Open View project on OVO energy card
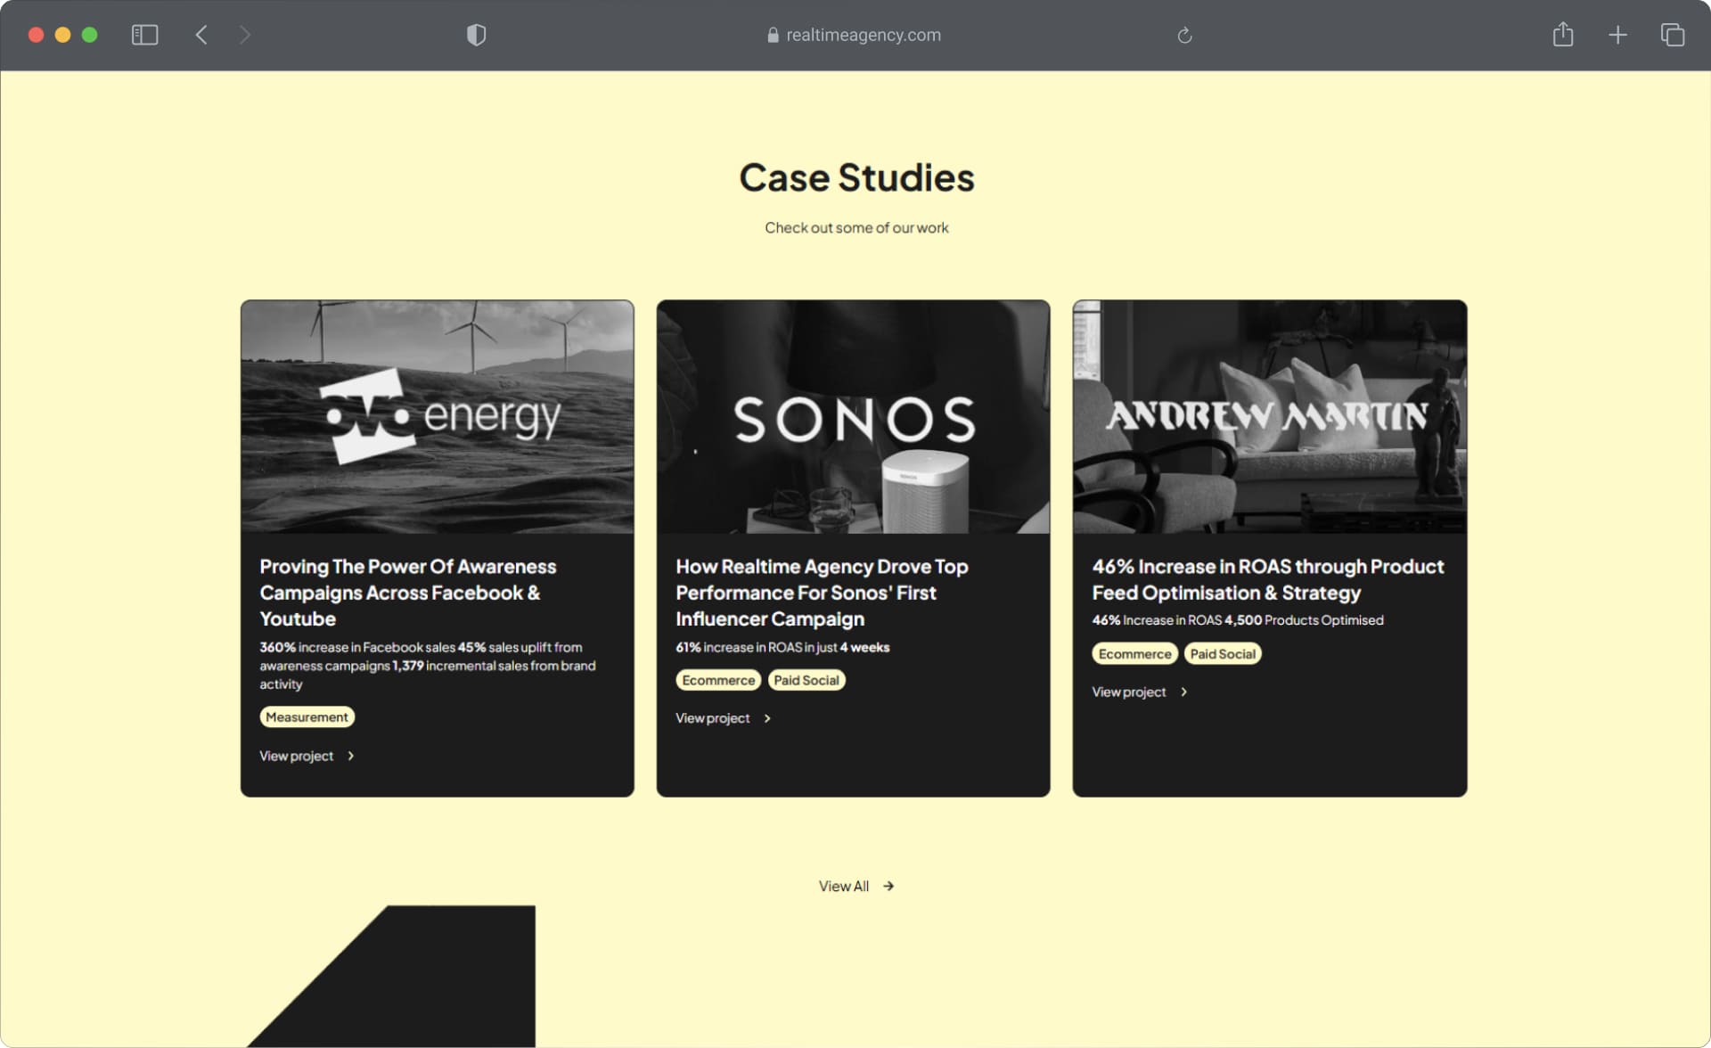 [297, 756]
